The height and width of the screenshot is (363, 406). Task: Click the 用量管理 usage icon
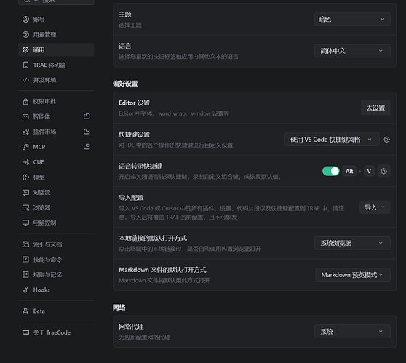coord(25,34)
